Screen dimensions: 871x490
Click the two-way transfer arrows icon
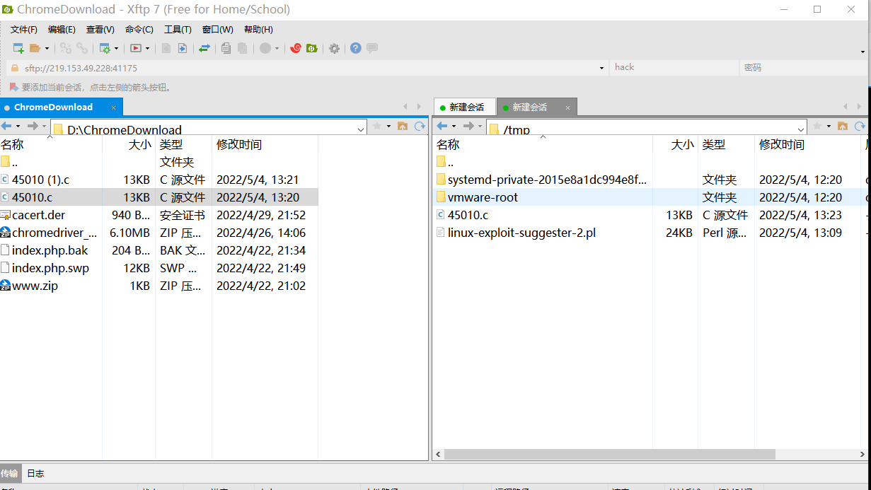[204, 48]
